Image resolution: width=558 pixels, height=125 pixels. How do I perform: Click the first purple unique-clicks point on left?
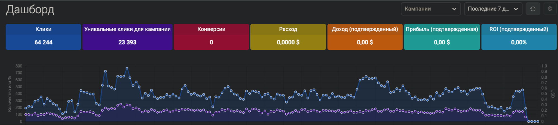pos(26,114)
